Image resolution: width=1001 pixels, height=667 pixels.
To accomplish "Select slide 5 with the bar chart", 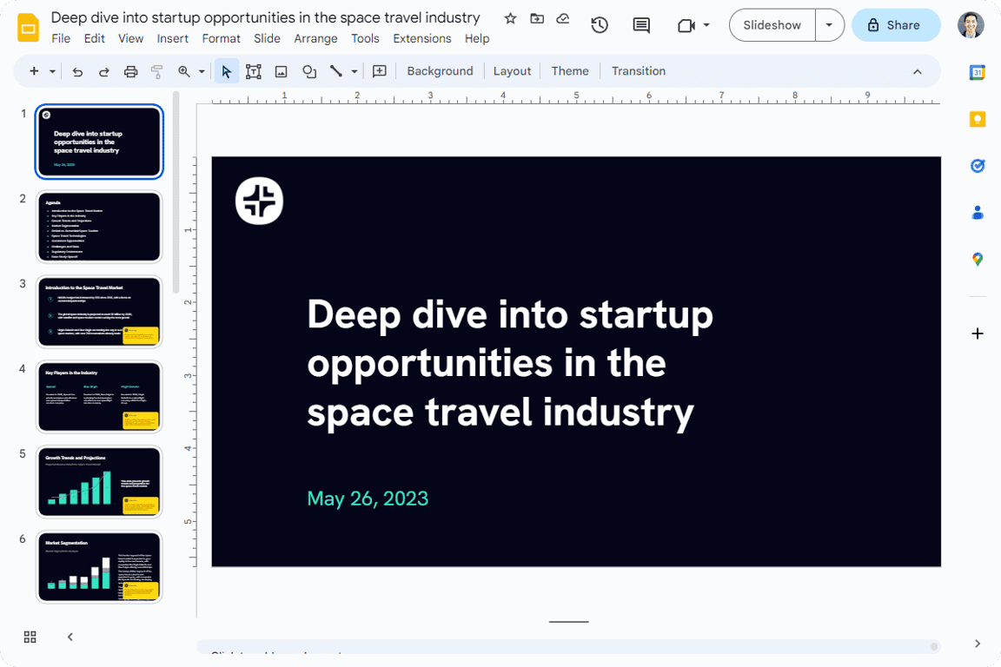I will coord(98,481).
